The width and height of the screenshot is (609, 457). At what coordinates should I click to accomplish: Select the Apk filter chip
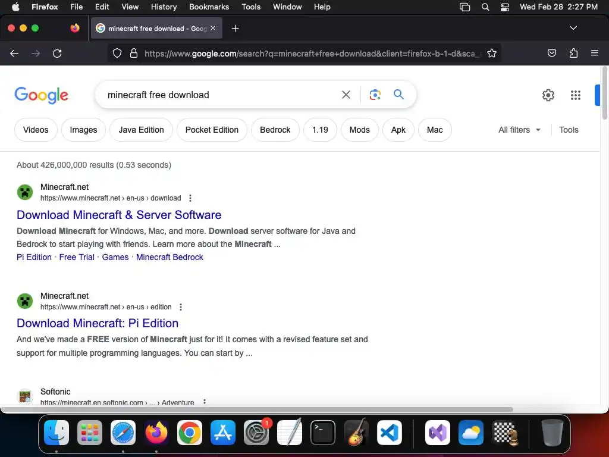[398, 130]
